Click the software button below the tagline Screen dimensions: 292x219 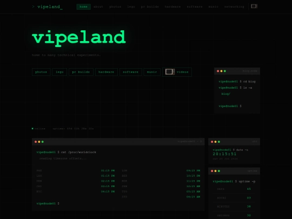[x=131, y=72]
